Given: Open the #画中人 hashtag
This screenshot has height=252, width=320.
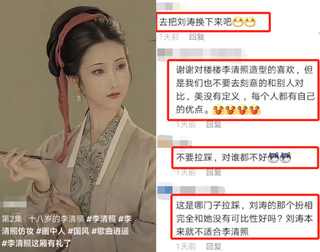Looking at the screenshot, I should [50, 231].
